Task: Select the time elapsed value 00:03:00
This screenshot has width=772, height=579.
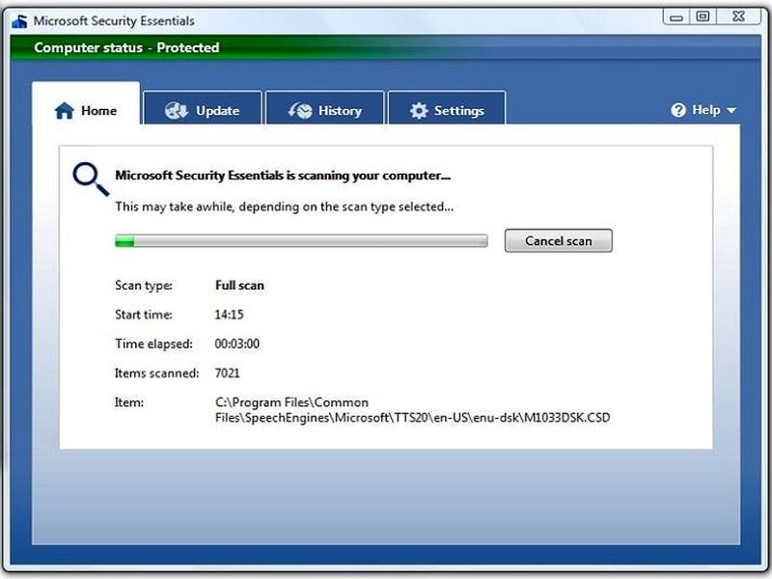Action: tap(236, 344)
